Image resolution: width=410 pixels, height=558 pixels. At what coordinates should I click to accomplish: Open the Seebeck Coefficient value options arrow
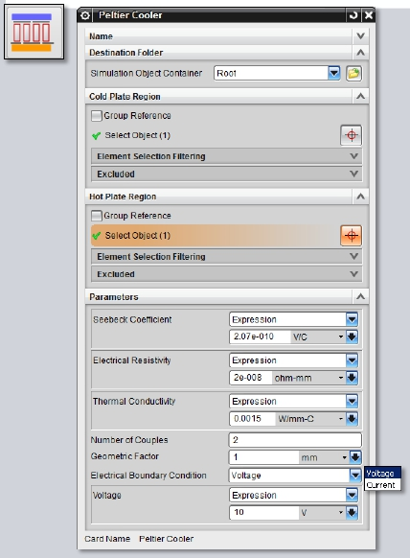coord(352,337)
